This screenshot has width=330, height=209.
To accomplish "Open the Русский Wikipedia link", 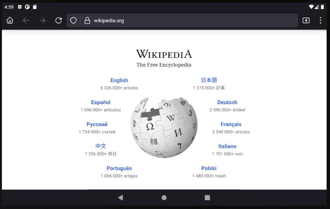I will pyautogui.click(x=97, y=124).
